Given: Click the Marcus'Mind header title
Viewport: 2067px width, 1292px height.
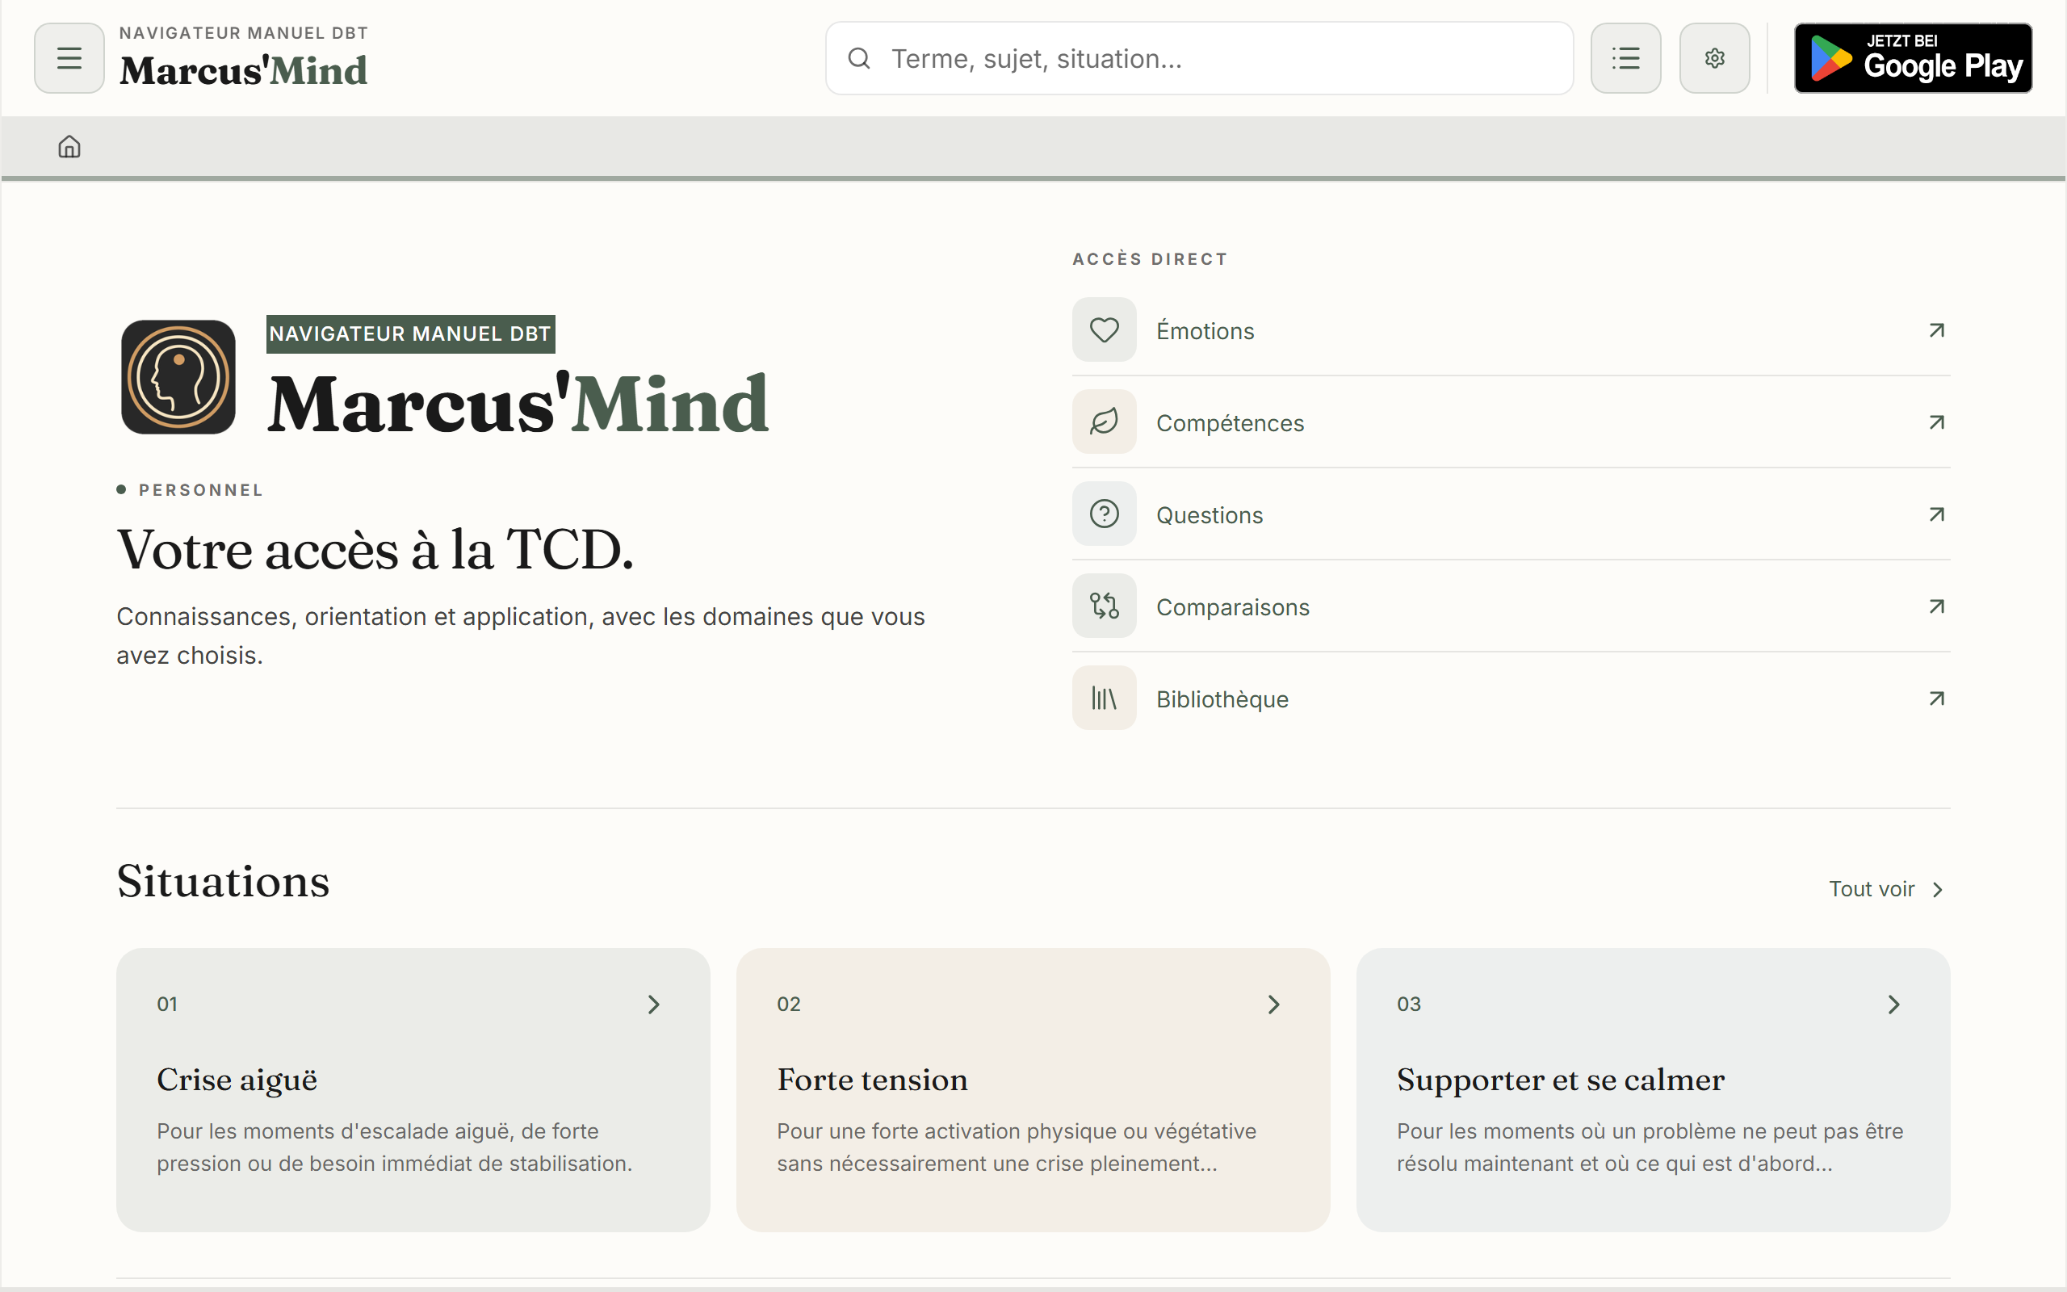Looking at the screenshot, I should 243,70.
